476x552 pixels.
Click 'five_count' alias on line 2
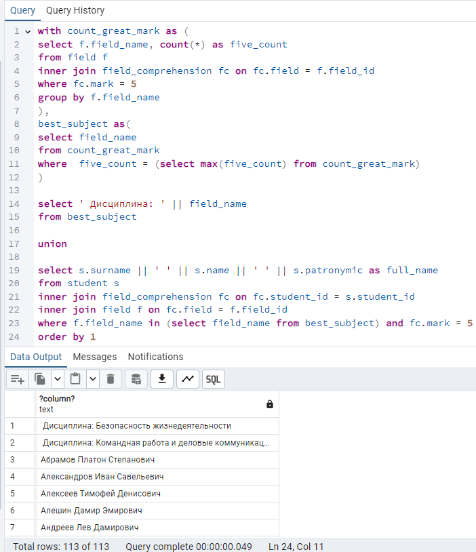click(259, 45)
